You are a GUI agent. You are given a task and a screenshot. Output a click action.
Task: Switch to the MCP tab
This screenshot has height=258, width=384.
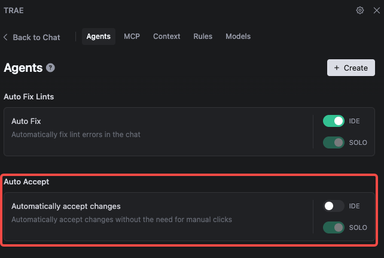pos(132,37)
